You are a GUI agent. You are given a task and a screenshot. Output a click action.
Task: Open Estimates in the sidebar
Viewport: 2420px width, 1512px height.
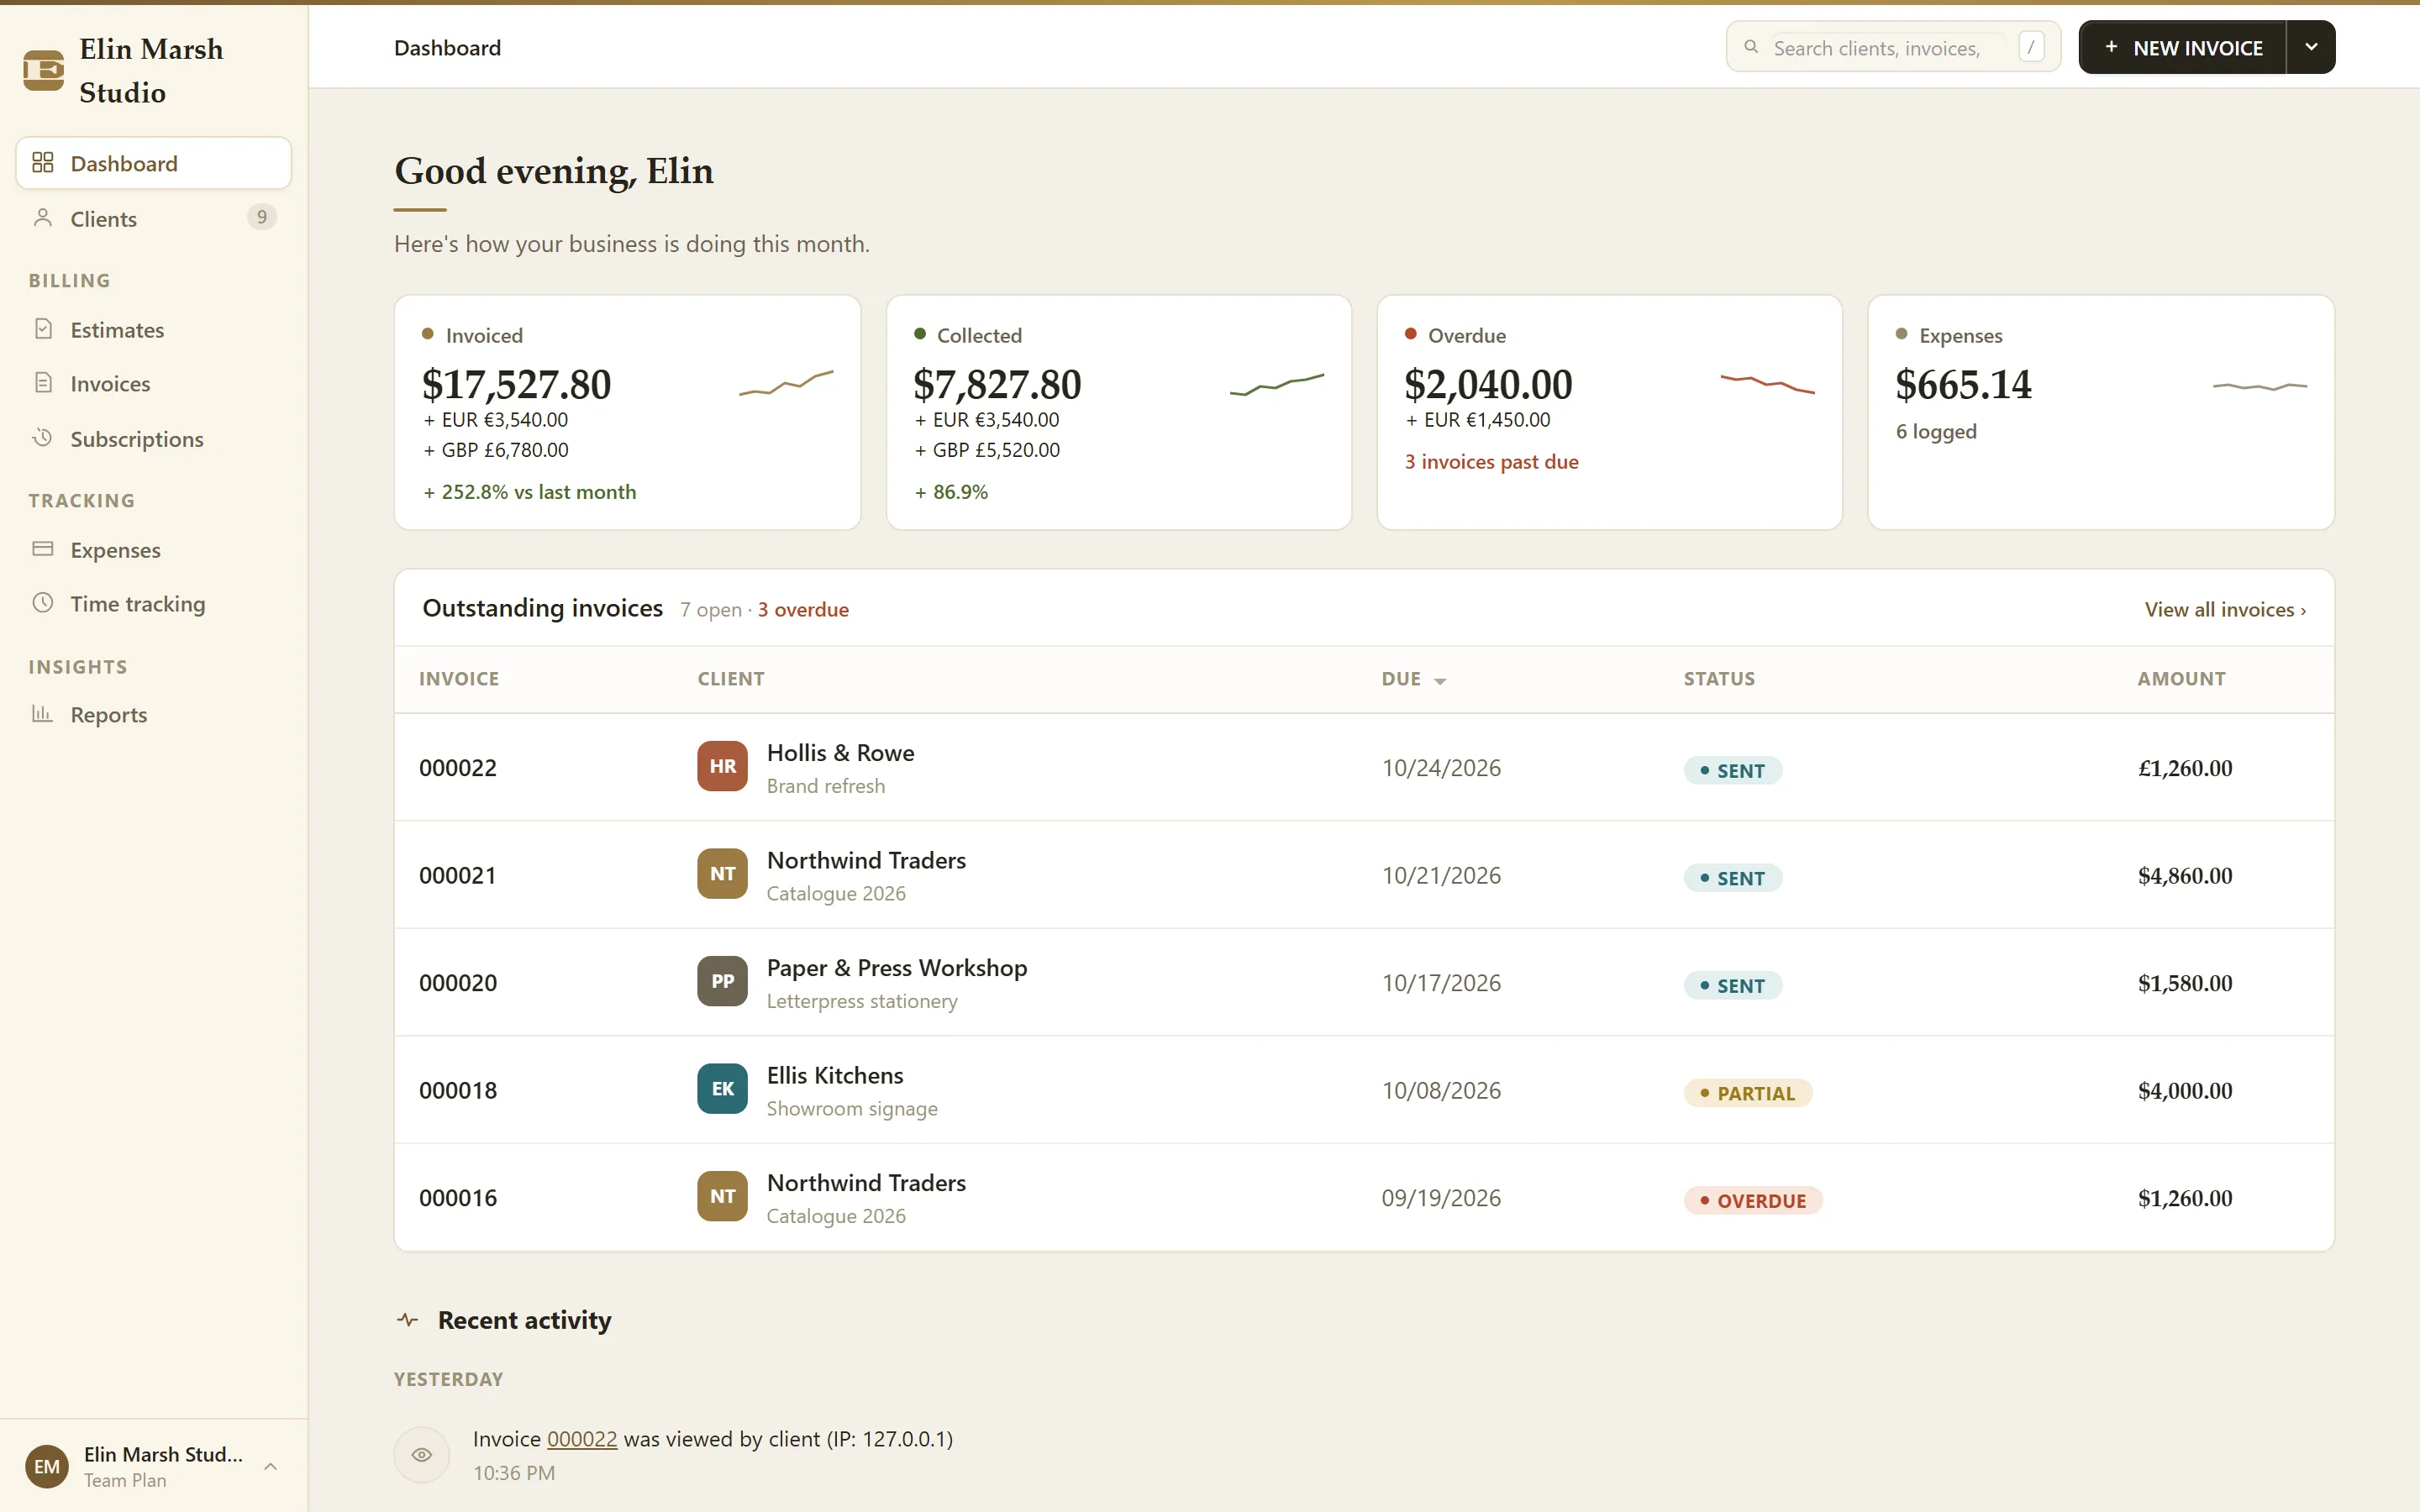pos(154,329)
